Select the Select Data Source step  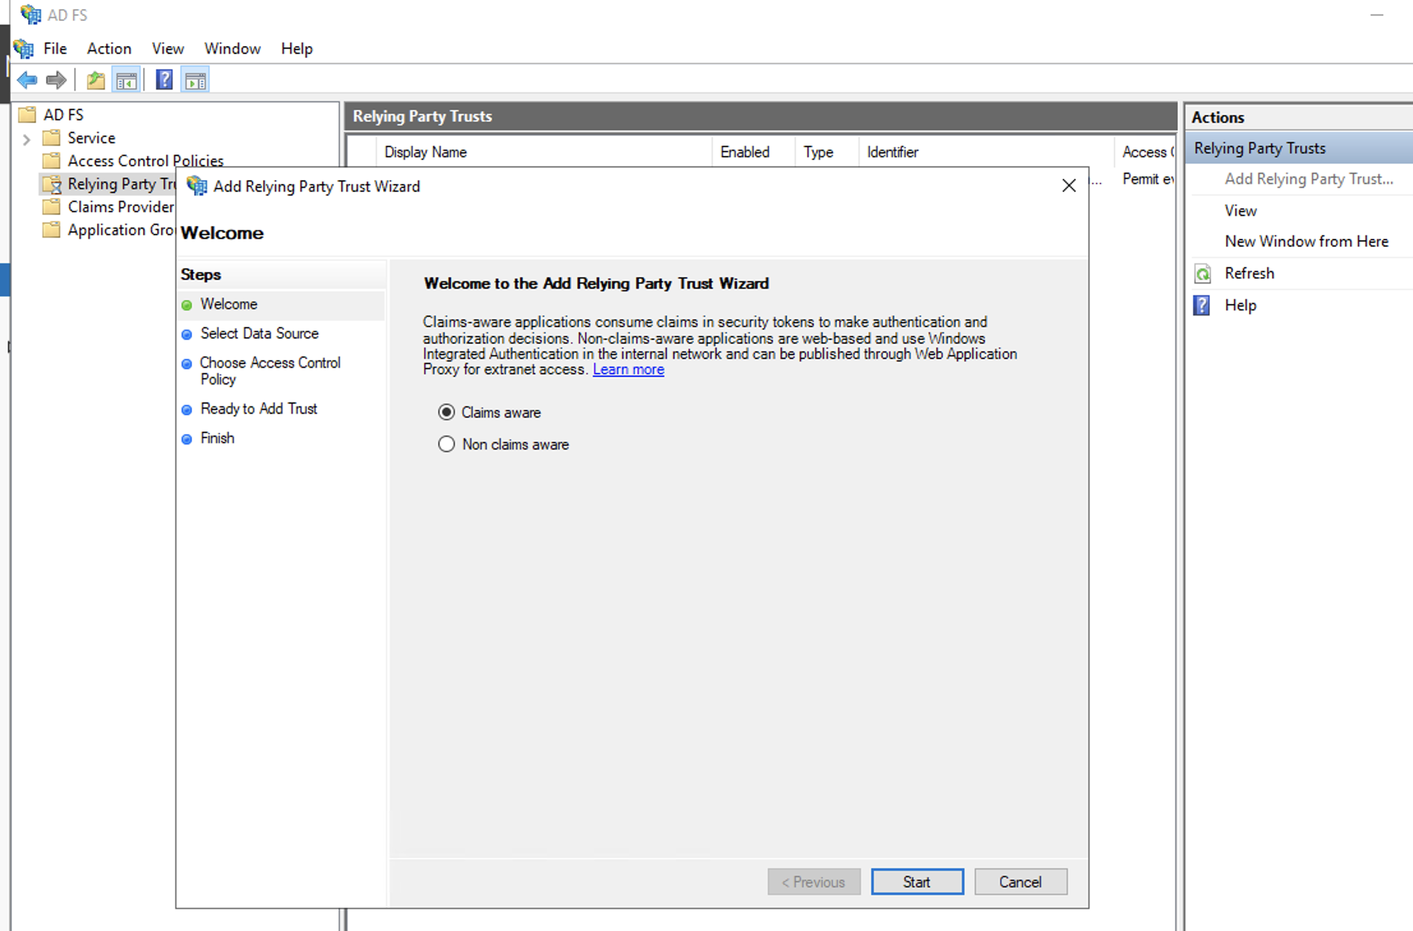pyautogui.click(x=259, y=333)
